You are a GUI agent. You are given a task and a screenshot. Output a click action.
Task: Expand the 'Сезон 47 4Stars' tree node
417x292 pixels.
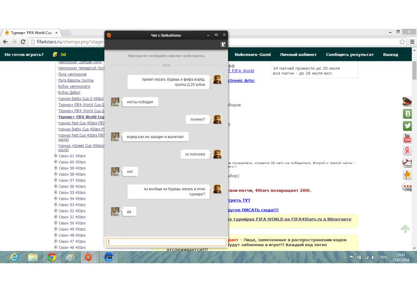(56, 242)
